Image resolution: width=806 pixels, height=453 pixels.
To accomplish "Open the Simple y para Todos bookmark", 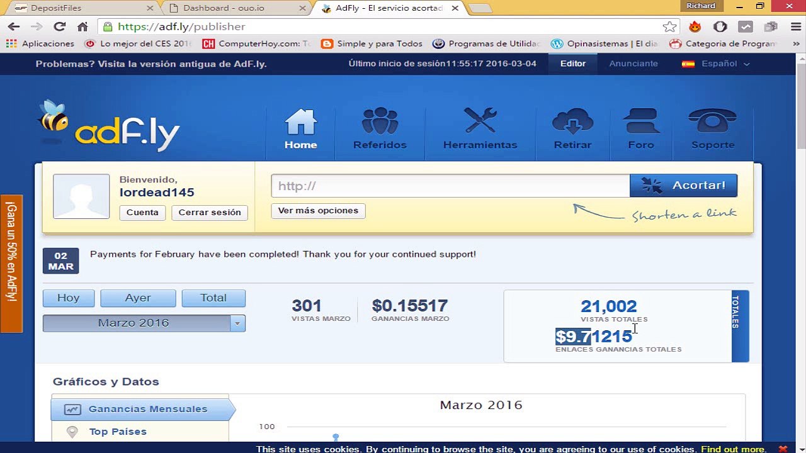I will [x=372, y=44].
